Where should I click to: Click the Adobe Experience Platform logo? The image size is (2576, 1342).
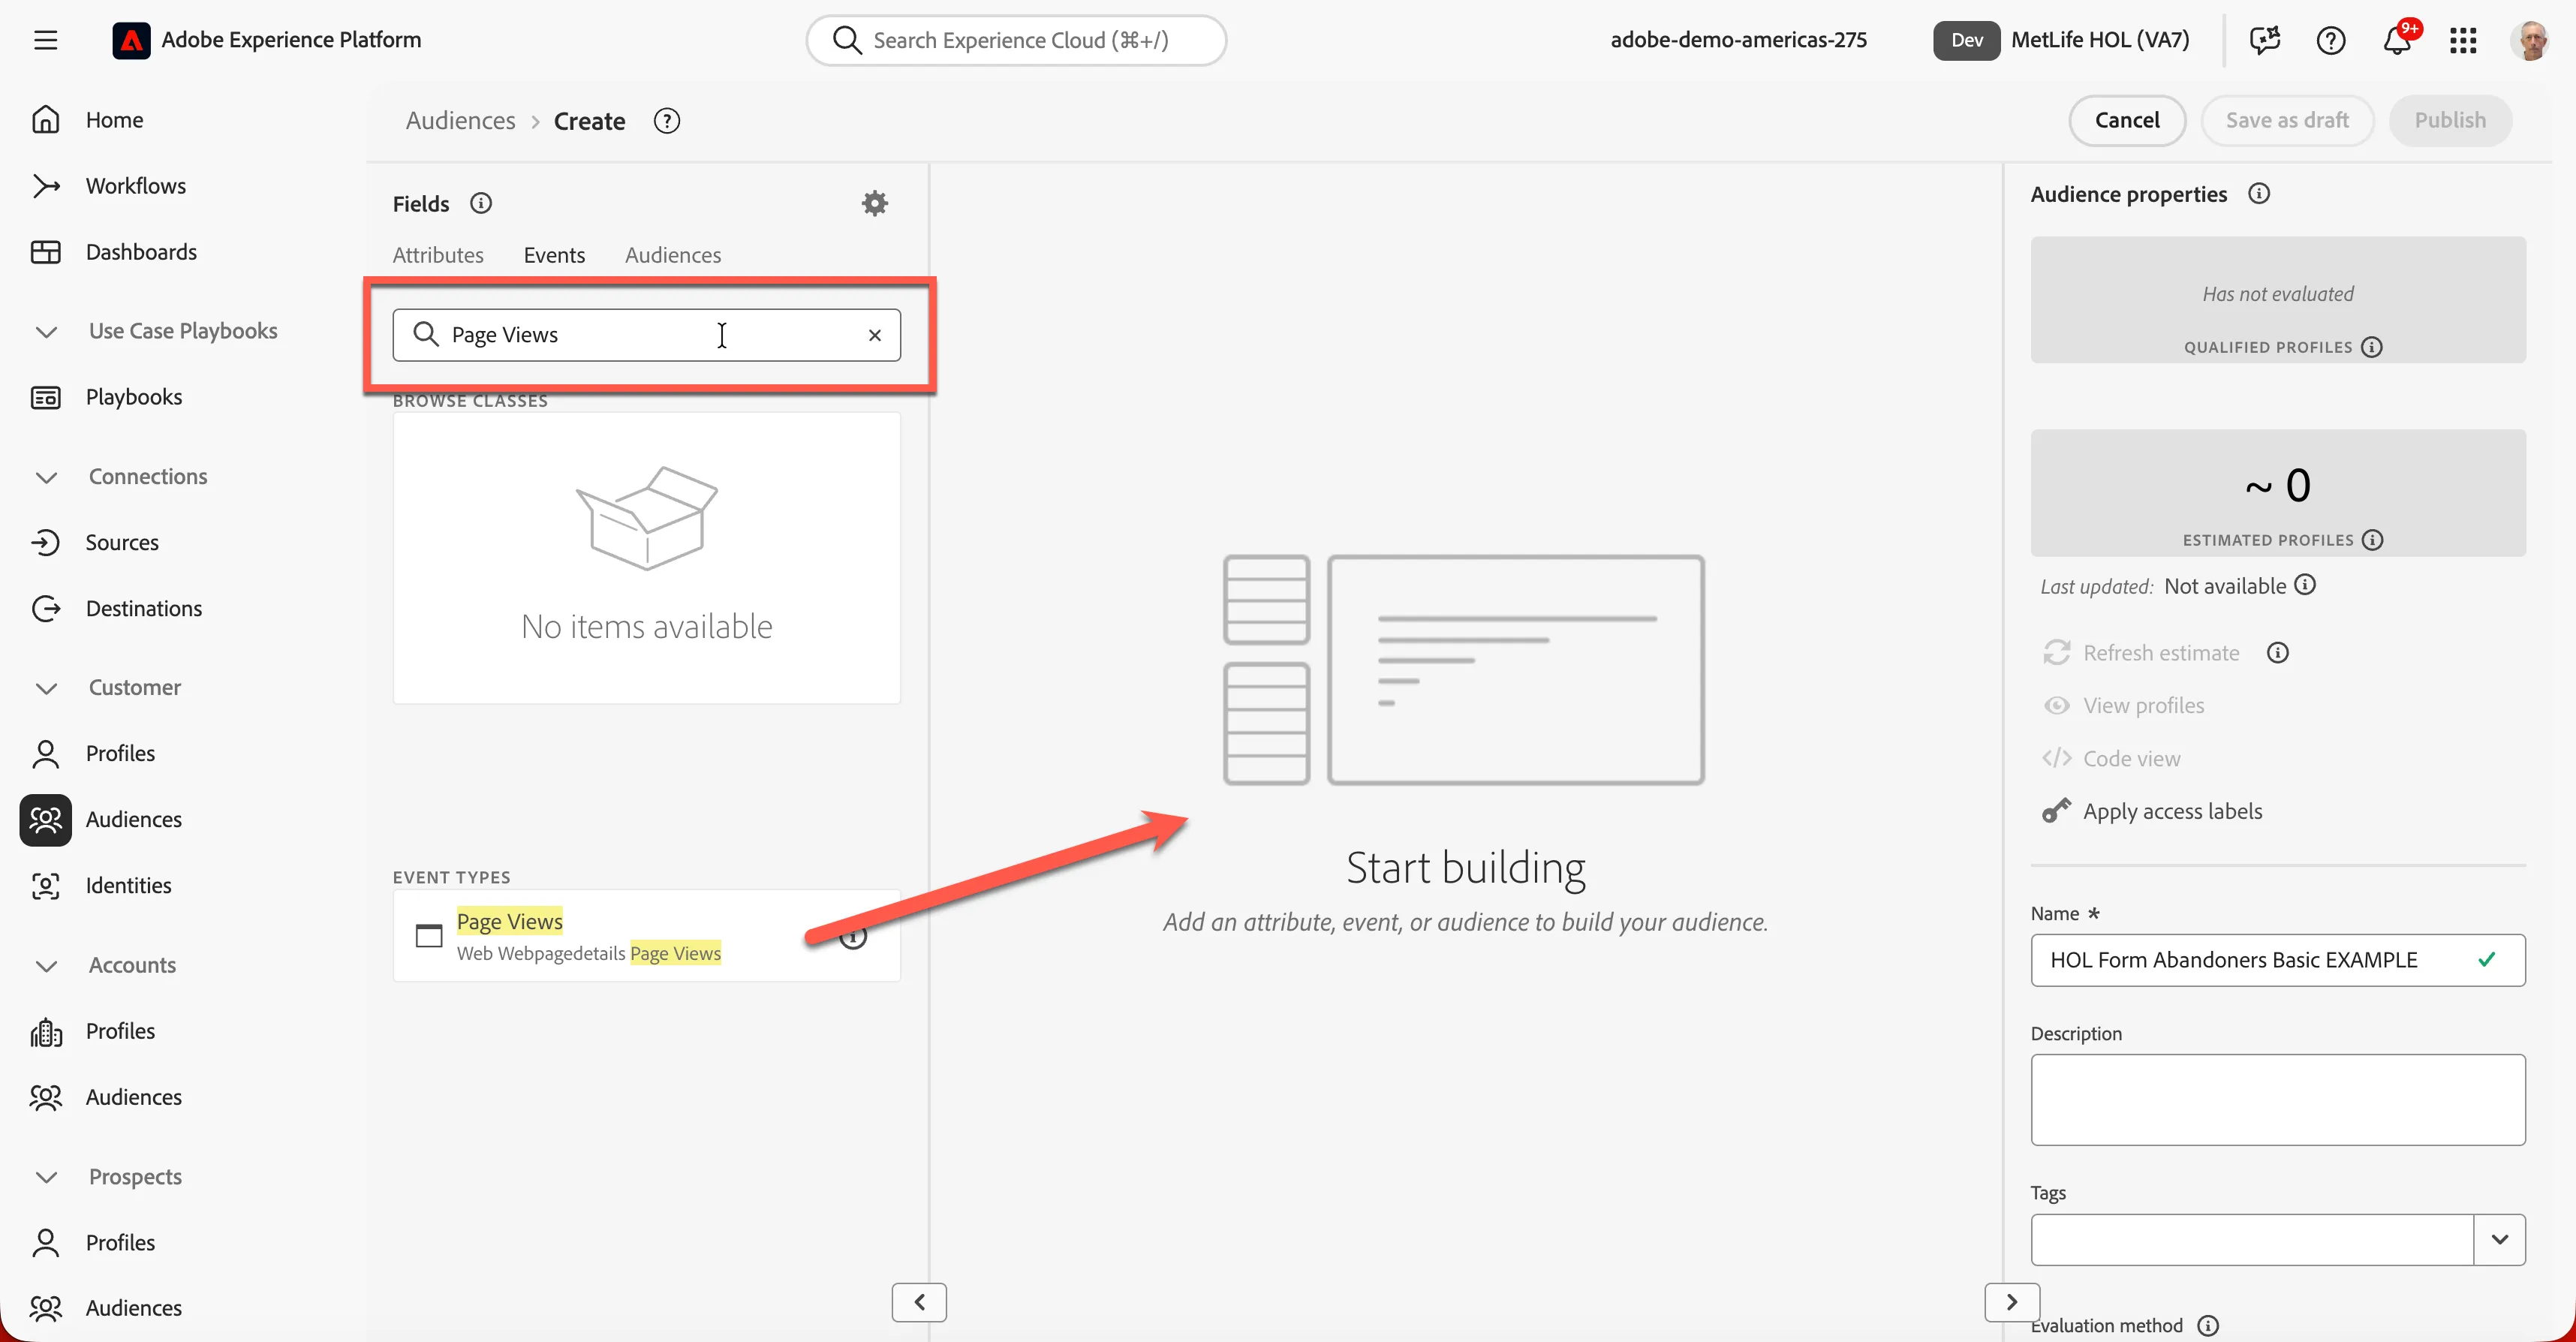[x=131, y=40]
